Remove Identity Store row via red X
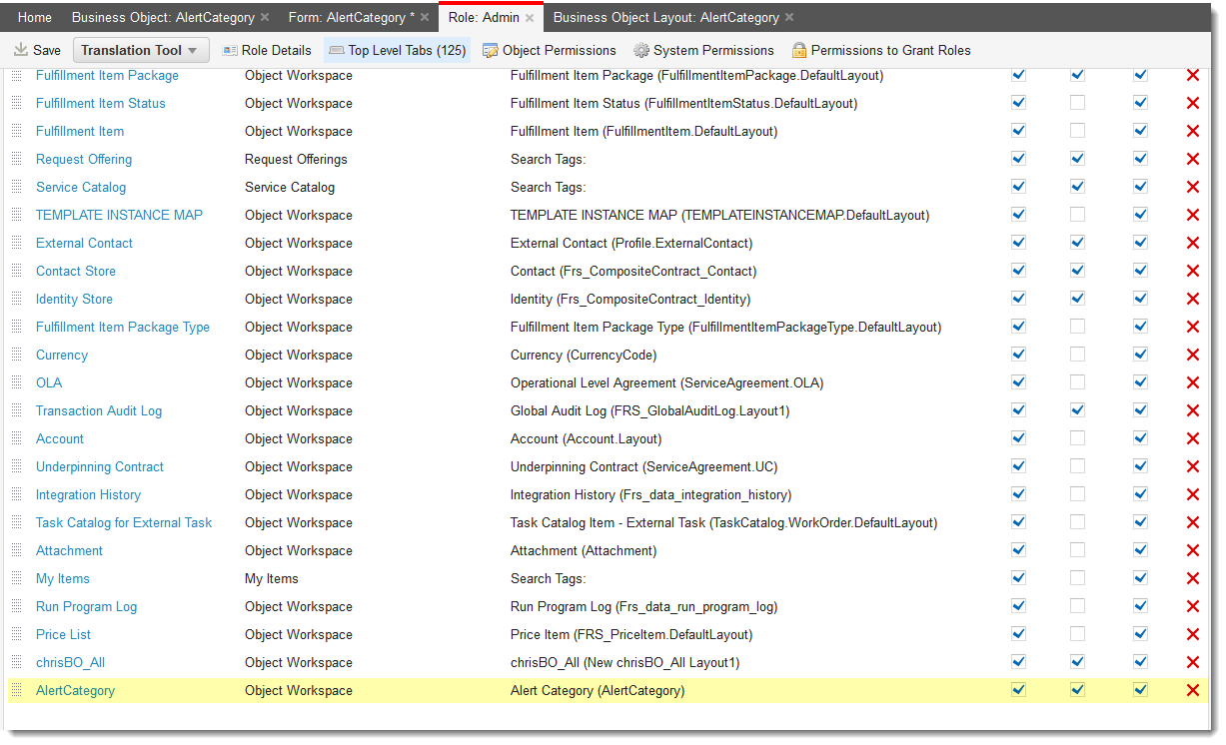 coord(1192,299)
